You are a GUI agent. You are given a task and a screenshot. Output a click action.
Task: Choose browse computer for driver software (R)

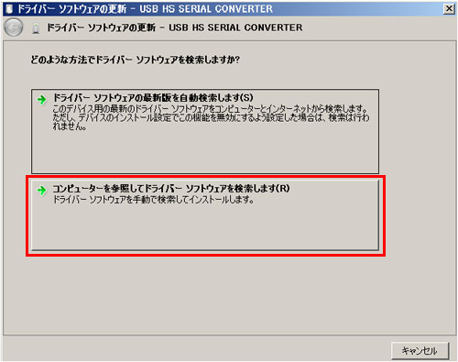point(171,189)
